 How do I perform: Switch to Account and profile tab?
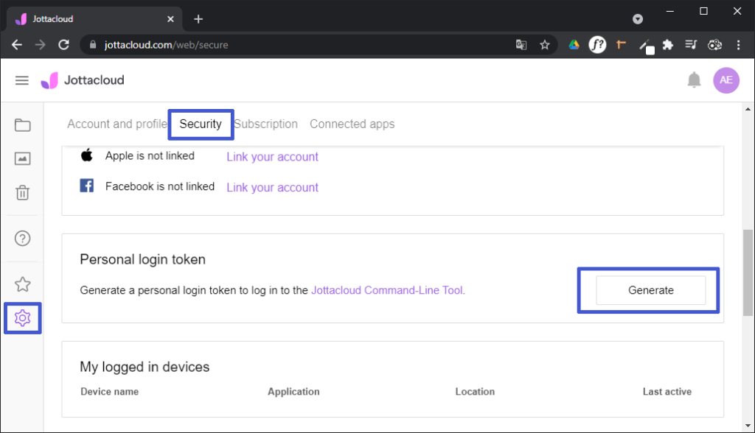pyautogui.click(x=117, y=124)
